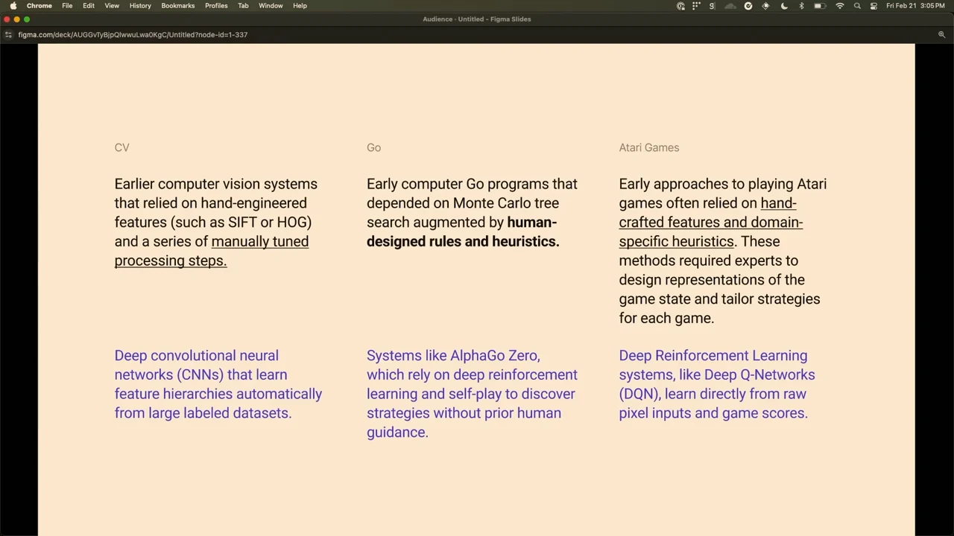
Task: Click the red close window button
Action: [x=7, y=19]
